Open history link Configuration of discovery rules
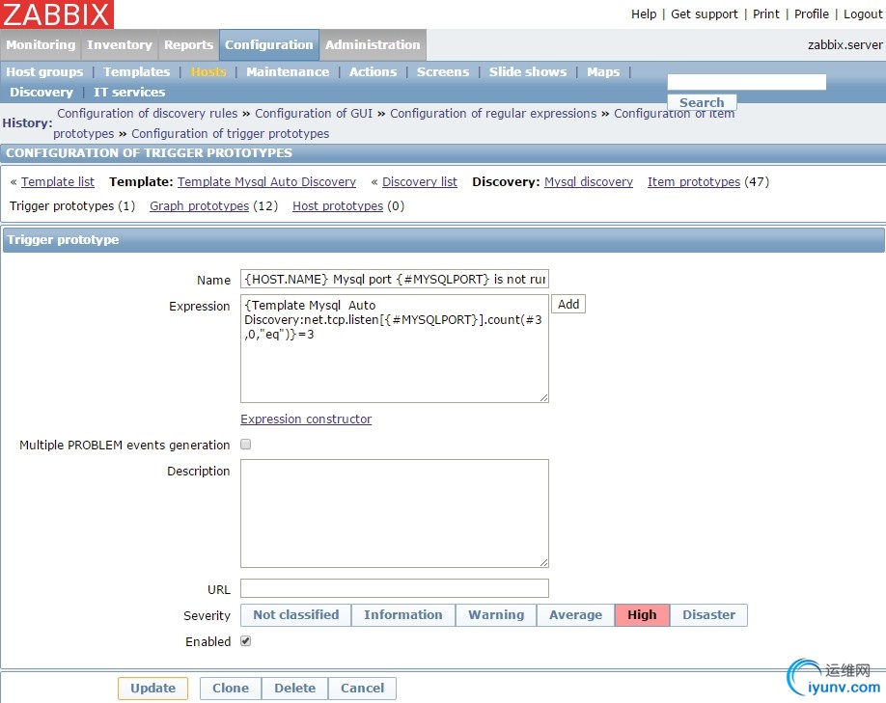Viewport: 886px width, 703px height. (x=148, y=114)
